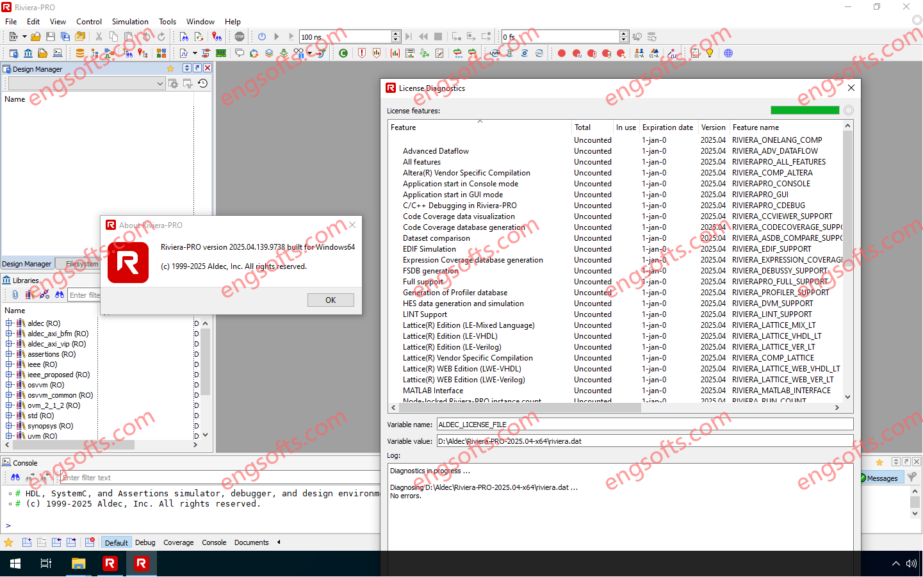Click the console terminal toolbar icon
The height and width of the screenshot is (577, 923).
click(58, 53)
